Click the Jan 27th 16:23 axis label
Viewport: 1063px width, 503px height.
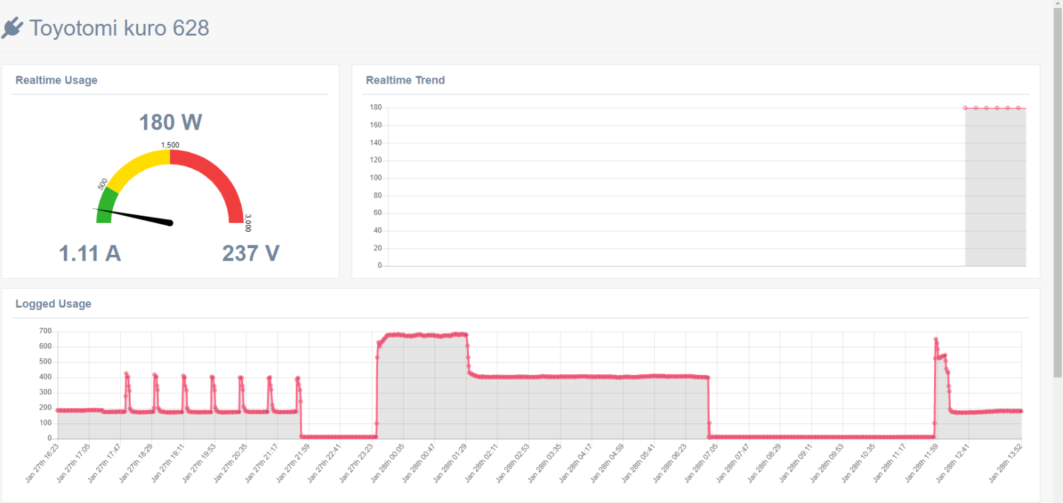[42, 463]
